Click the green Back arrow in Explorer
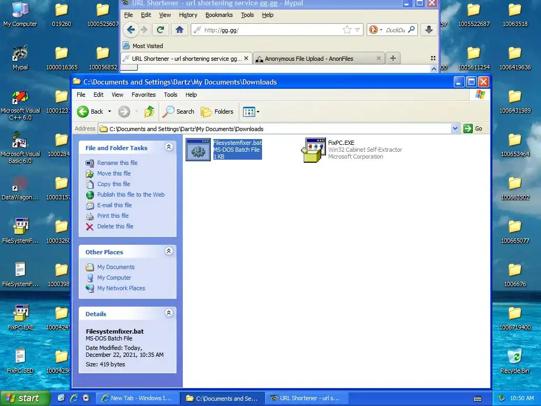 pyautogui.click(x=83, y=112)
